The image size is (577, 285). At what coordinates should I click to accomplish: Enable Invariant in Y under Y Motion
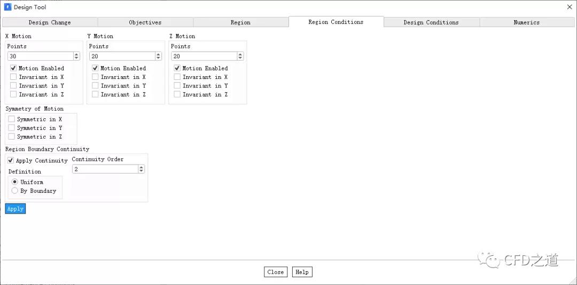tap(95, 86)
